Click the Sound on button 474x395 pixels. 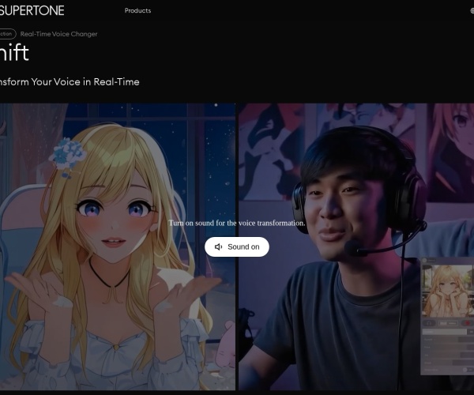237,247
